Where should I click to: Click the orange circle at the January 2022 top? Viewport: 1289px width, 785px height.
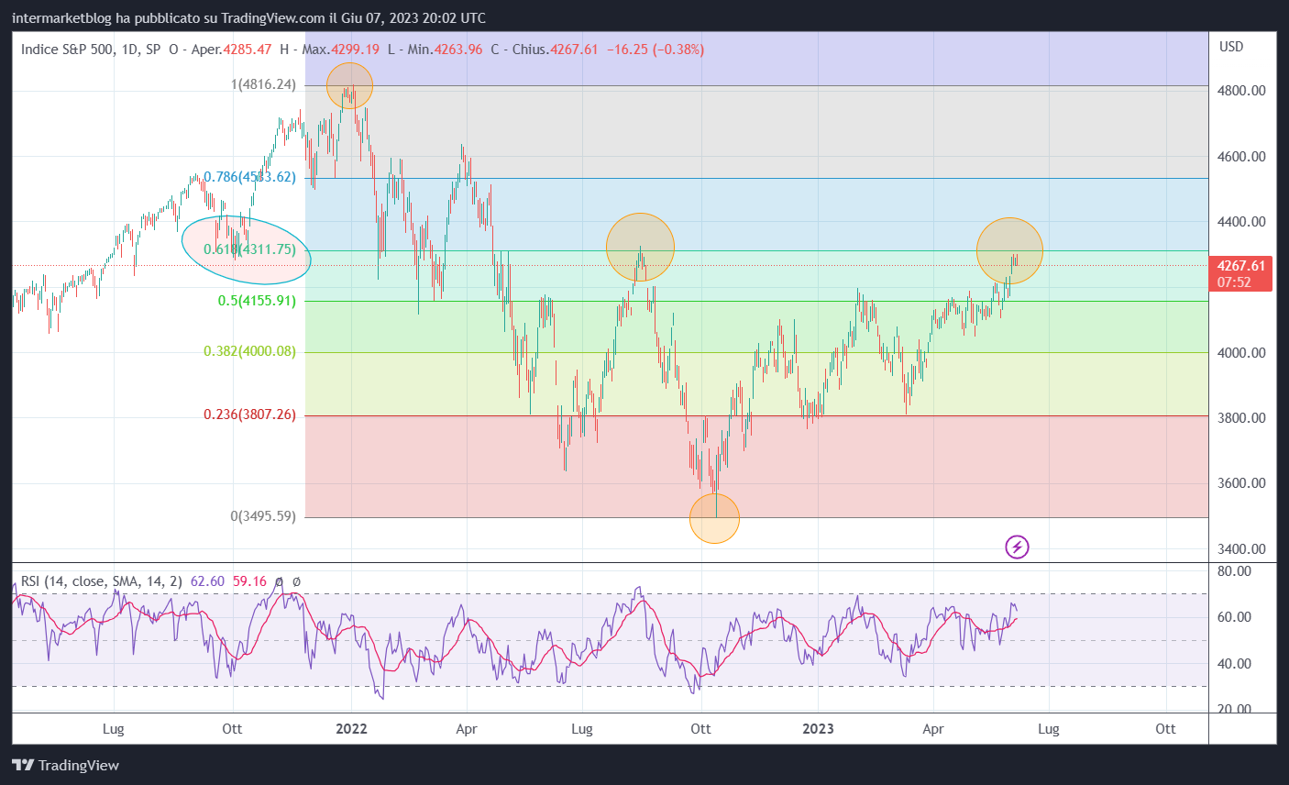pyautogui.click(x=350, y=86)
